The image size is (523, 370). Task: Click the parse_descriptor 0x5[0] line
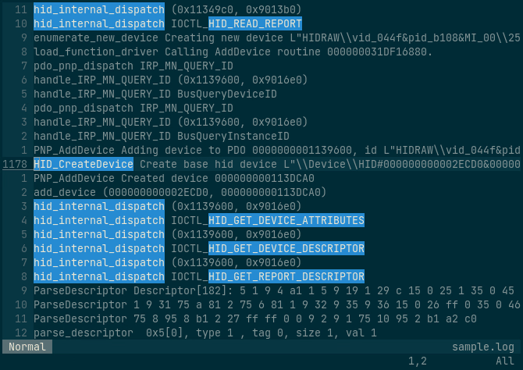(205, 333)
